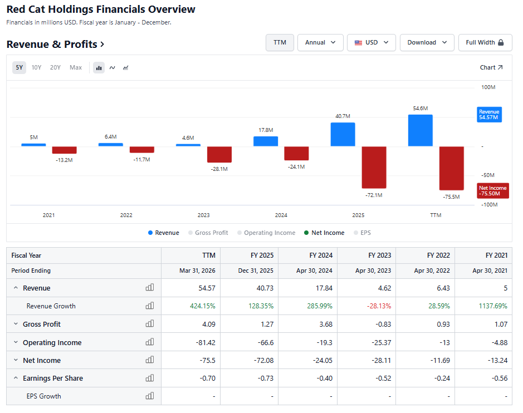Click the 2023 net income bar -28.1M
The width and height of the screenshot is (523, 413).
[x=219, y=155]
